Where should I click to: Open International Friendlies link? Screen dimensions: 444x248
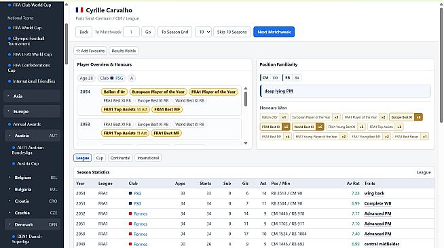tap(34, 81)
